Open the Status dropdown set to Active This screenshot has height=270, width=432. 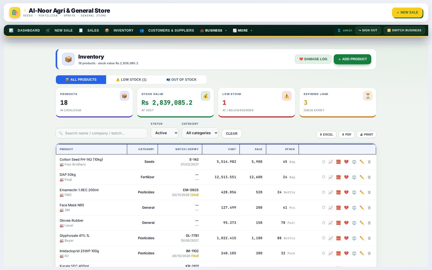[x=164, y=133]
